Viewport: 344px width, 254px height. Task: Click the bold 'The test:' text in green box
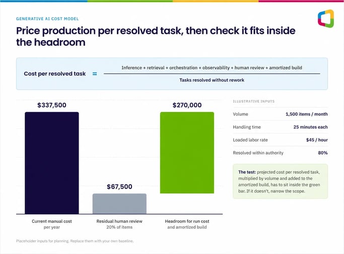[x=247, y=172]
